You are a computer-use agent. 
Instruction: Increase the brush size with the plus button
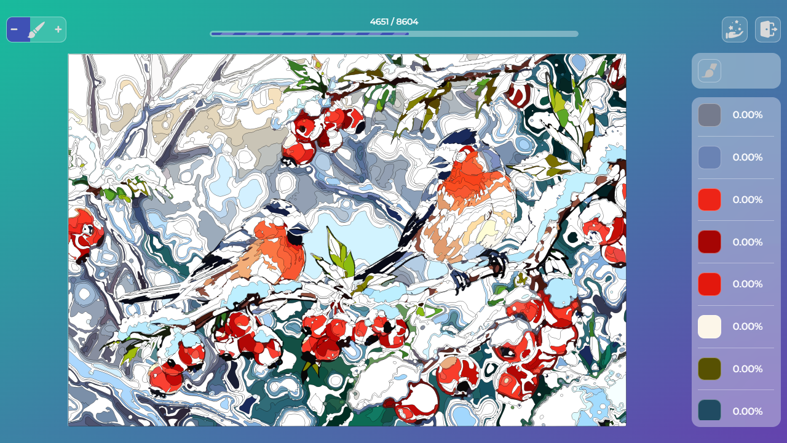coord(58,29)
